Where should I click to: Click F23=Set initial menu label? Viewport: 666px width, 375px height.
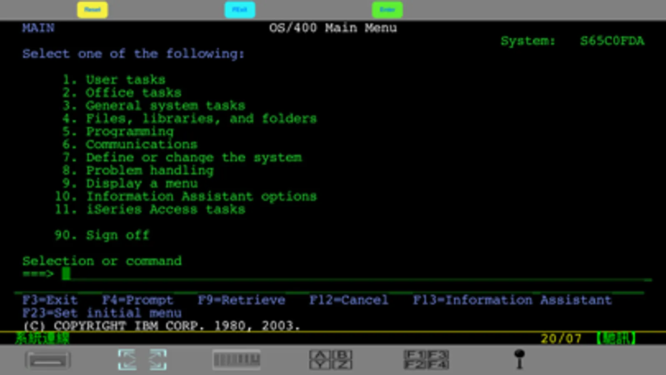click(x=102, y=313)
